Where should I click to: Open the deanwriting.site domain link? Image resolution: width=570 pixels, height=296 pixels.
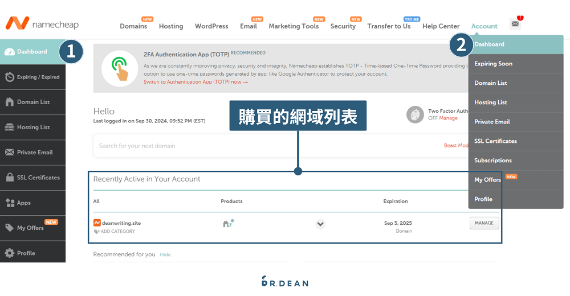[121, 223]
